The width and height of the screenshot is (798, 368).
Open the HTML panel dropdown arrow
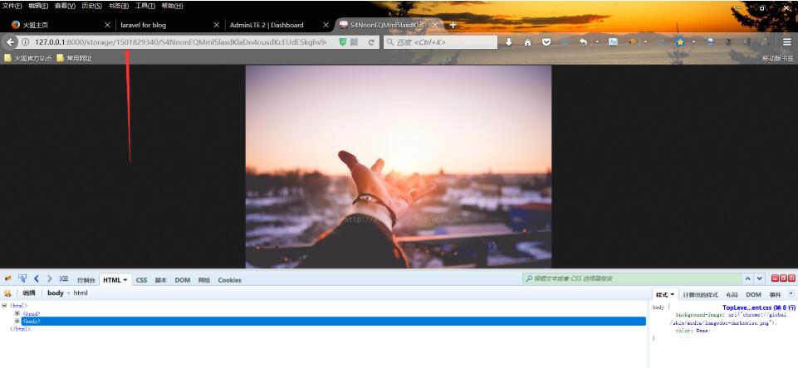tap(125, 280)
